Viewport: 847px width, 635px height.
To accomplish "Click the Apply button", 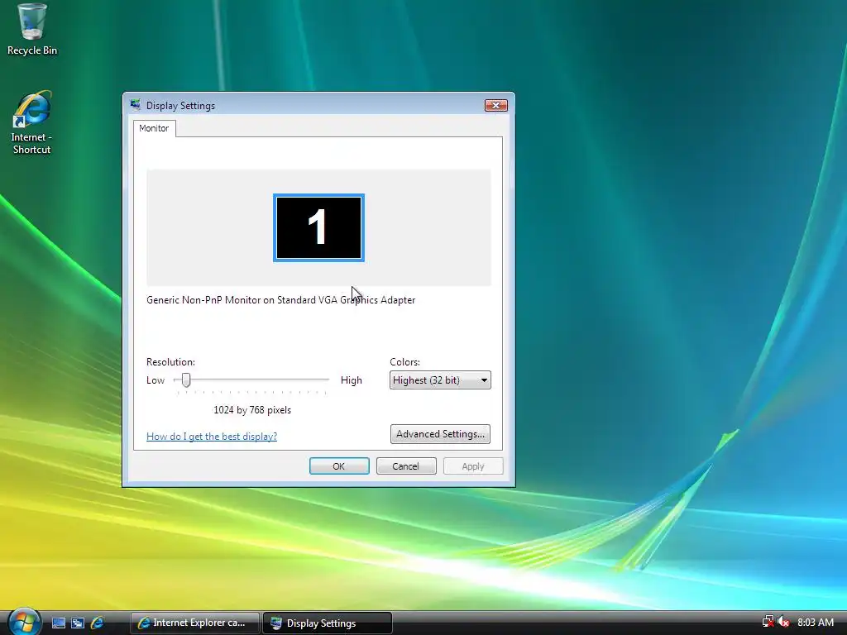I will 473,466.
